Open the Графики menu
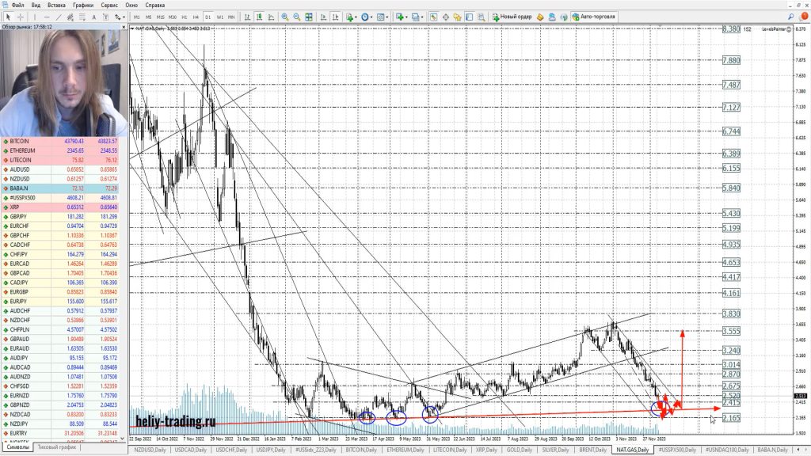 82,5
